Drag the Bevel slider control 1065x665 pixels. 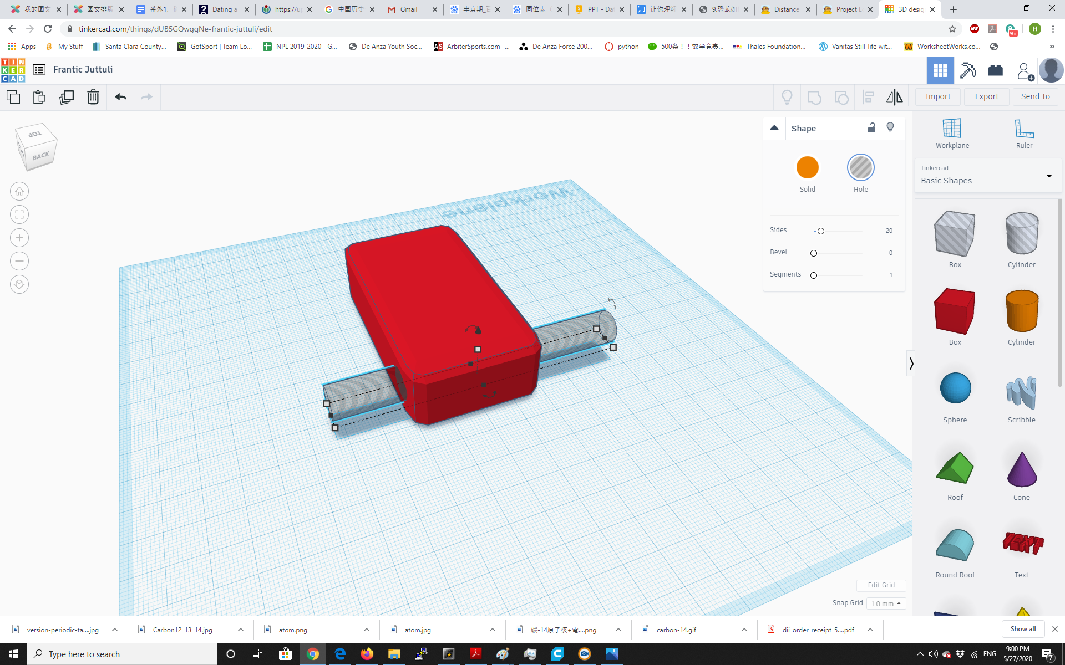(x=814, y=252)
